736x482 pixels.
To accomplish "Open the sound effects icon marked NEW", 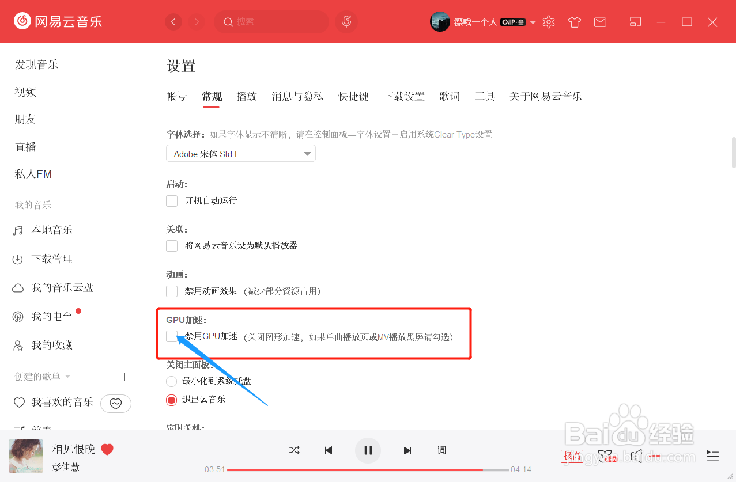I will point(607,457).
